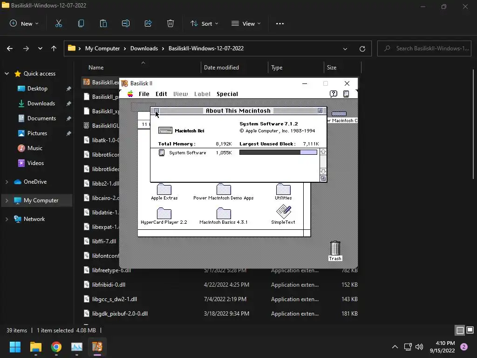Expand the Network tree node
The image size is (477, 358).
tap(7, 219)
